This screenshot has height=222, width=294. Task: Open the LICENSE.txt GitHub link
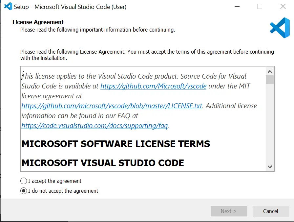point(112,106)
